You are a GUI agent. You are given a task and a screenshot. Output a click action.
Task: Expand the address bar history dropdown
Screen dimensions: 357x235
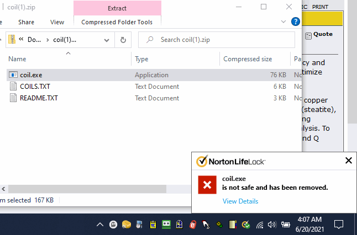[x=106, y=40]
